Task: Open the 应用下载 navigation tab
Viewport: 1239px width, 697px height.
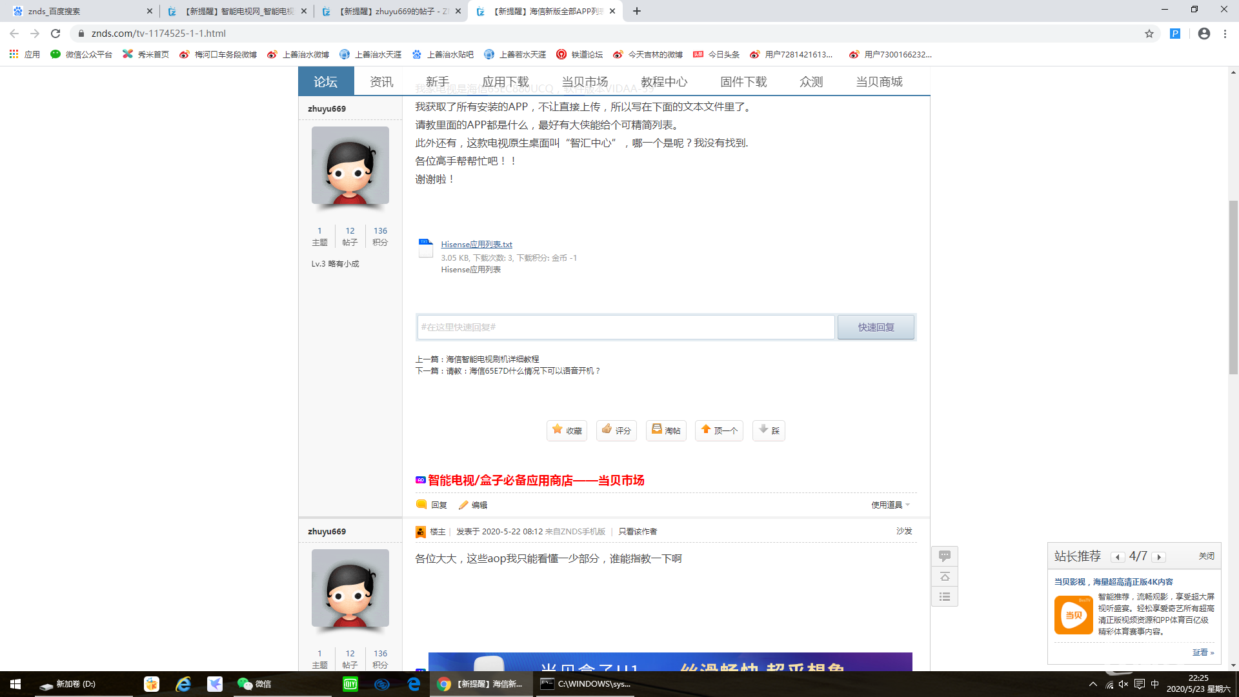Action: click(x=505, y=81)
